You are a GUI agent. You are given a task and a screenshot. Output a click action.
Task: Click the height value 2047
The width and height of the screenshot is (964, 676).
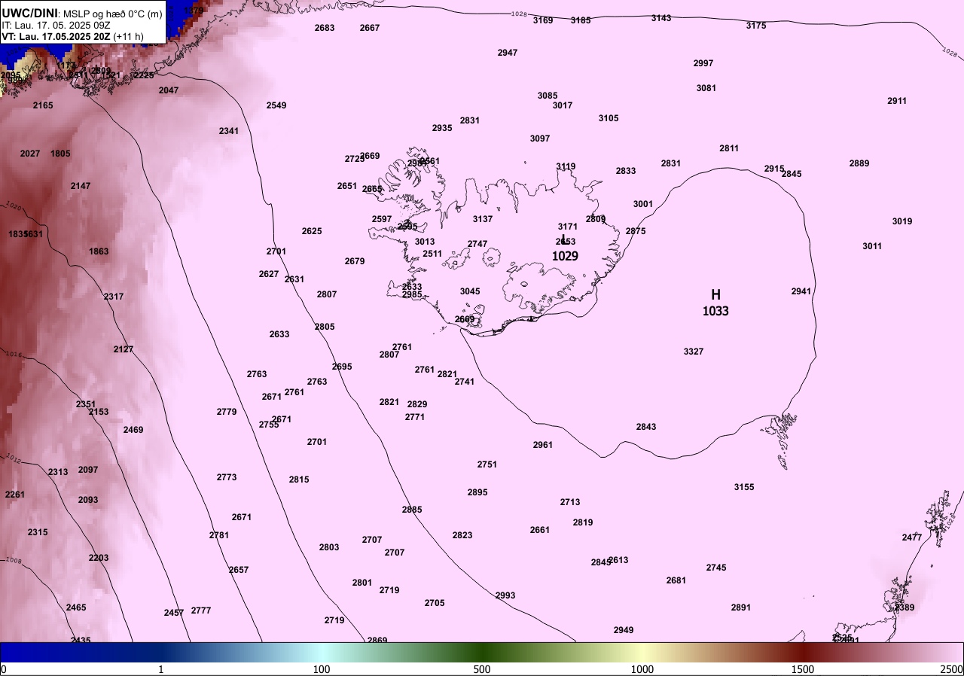(169, 90)
